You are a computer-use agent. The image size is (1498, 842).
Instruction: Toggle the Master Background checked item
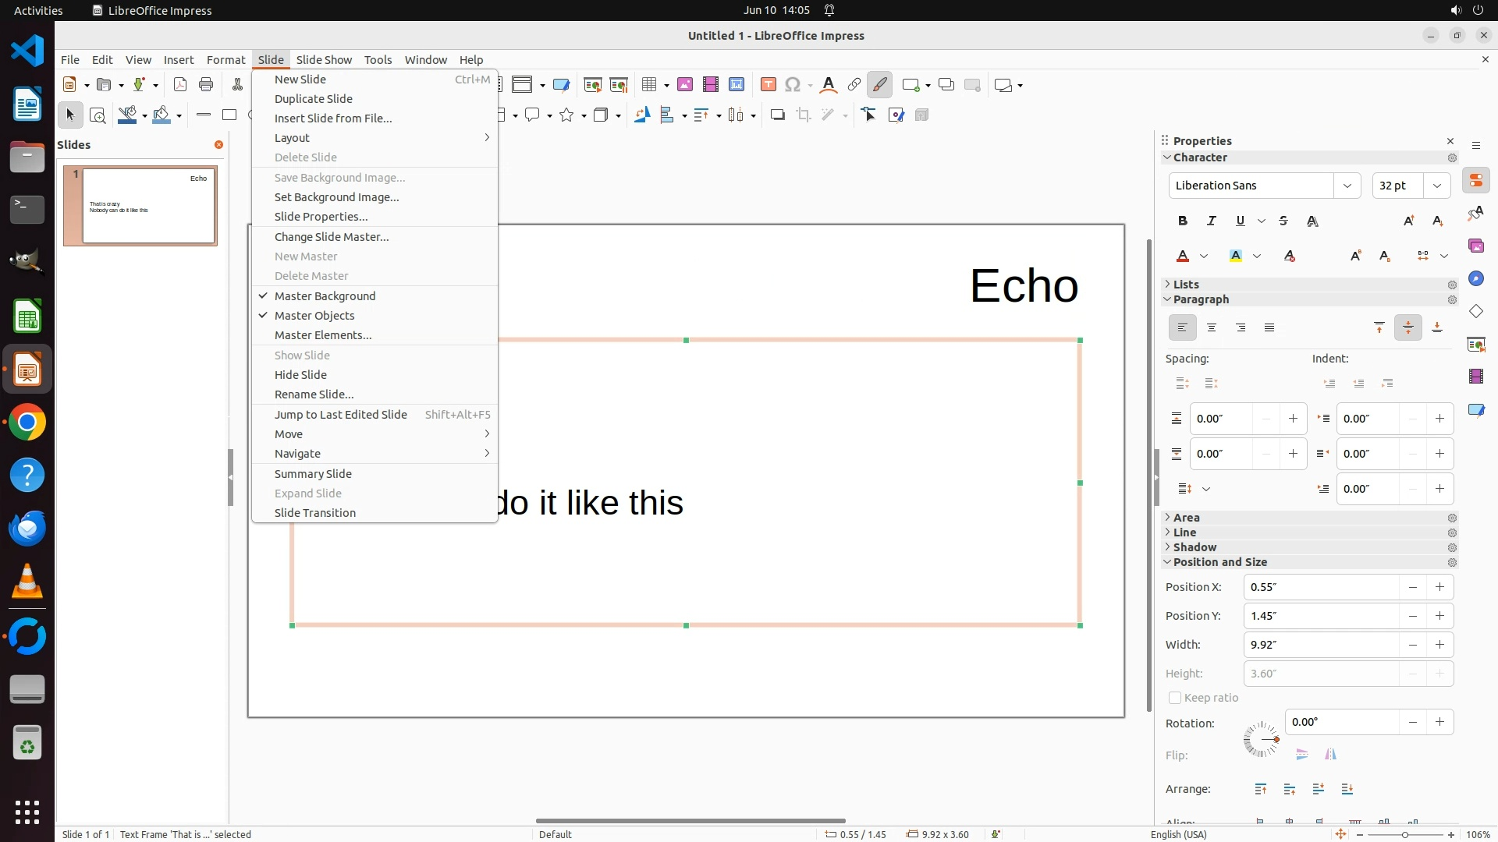[x=325, y=296]
